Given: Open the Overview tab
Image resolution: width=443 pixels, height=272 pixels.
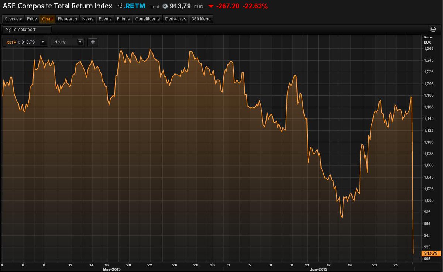Looking at the screenshot, I should [x=13, y=19].
